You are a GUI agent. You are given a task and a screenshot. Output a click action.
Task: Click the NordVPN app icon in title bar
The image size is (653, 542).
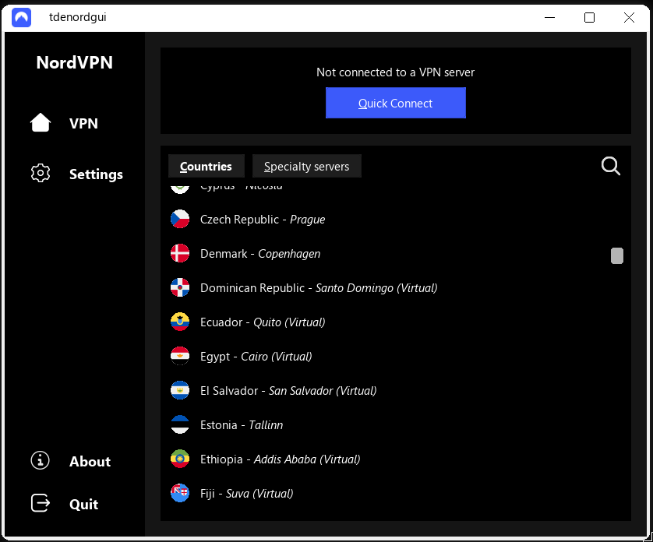click(x=21, y=17)
